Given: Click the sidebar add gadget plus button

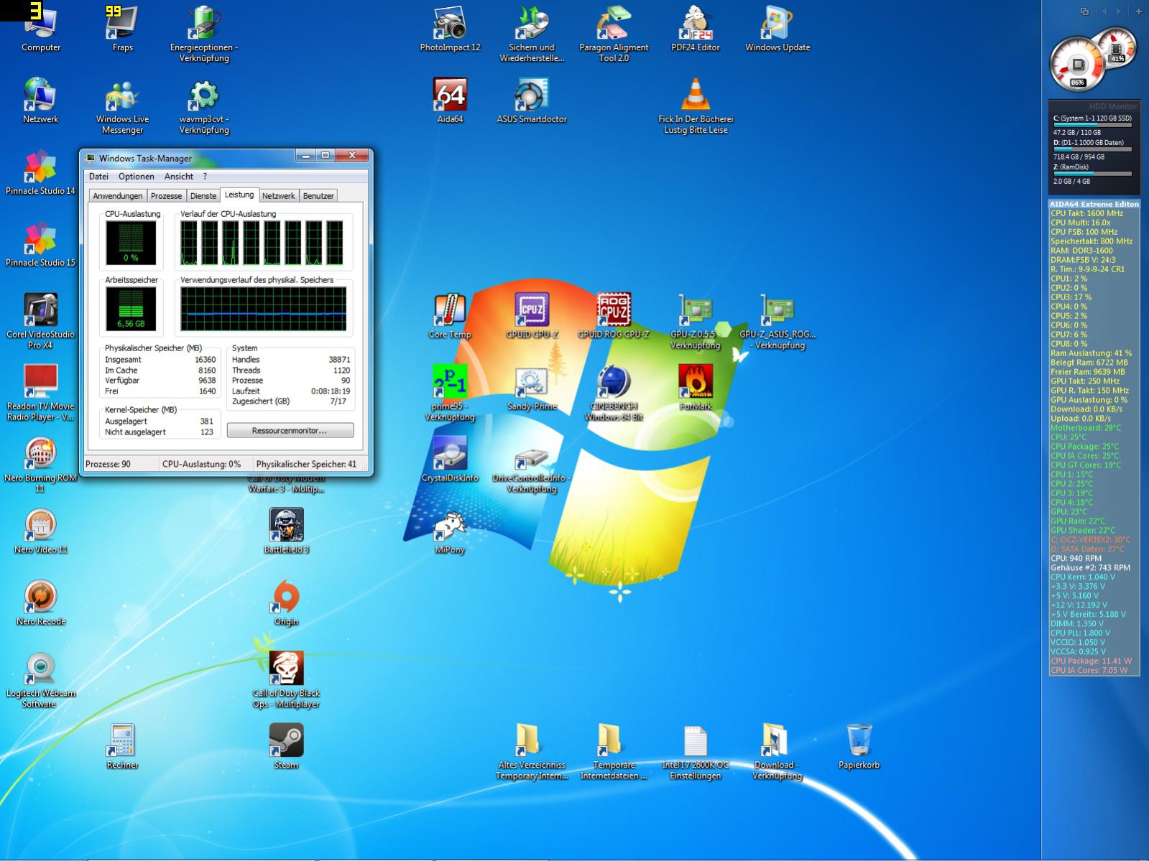Looking at the screenshot, I should (x=1138, y=11).
